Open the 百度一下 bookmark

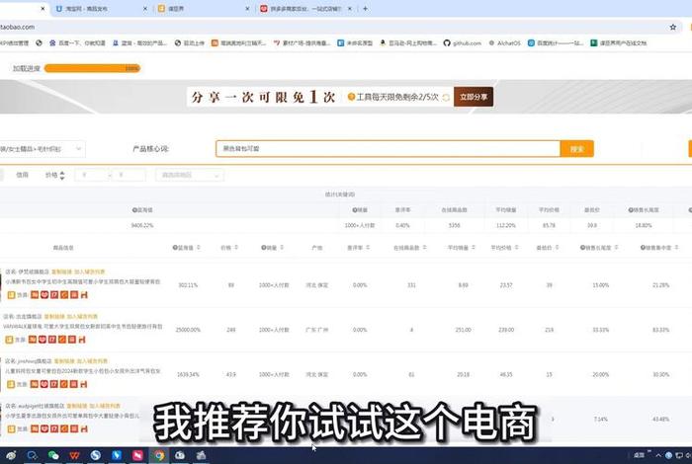click(x=77, y=43)
